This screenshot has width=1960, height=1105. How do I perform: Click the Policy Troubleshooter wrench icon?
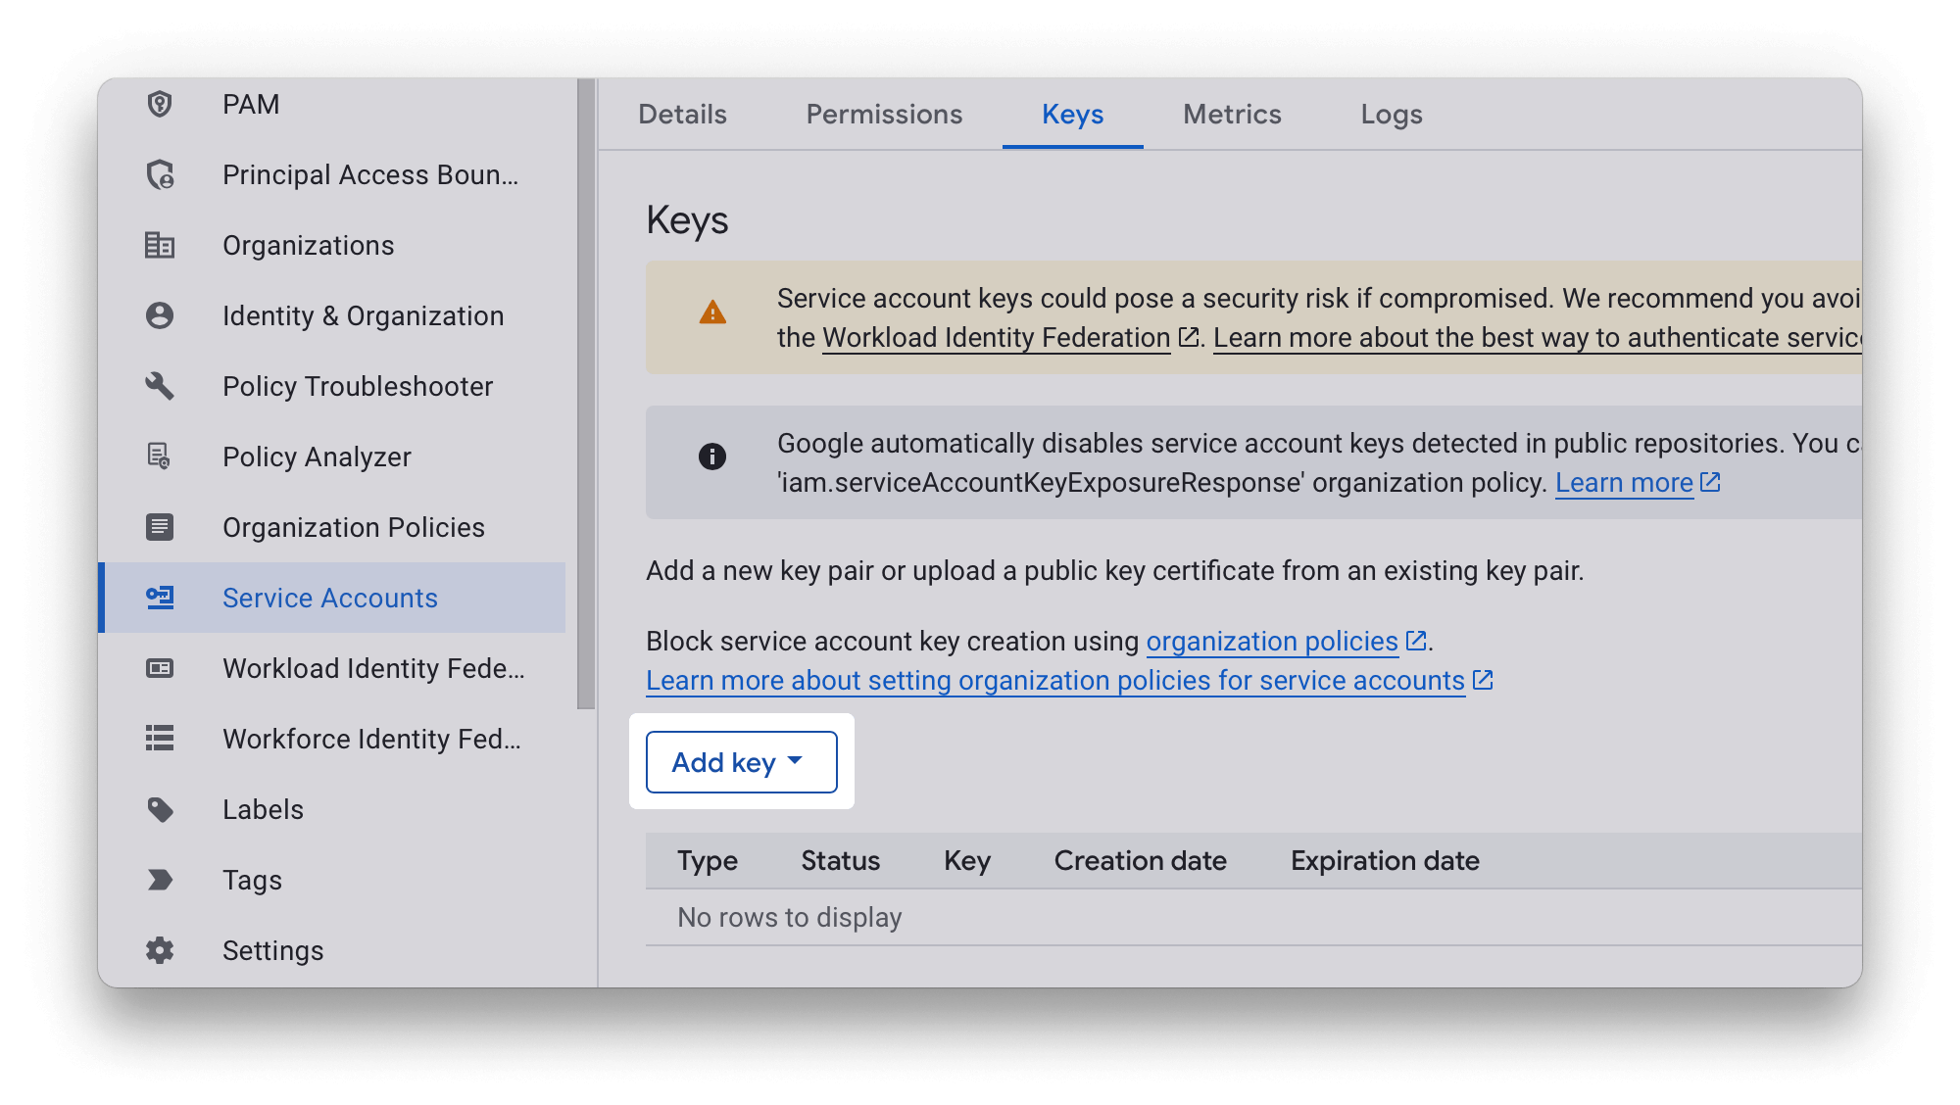(x=160, y=386)
